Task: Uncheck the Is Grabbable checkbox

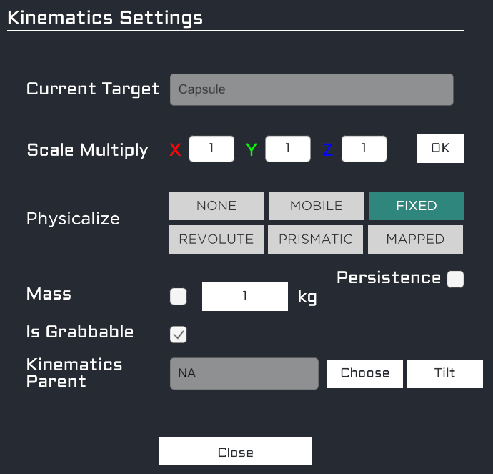Action: click(x=179, y=334)
